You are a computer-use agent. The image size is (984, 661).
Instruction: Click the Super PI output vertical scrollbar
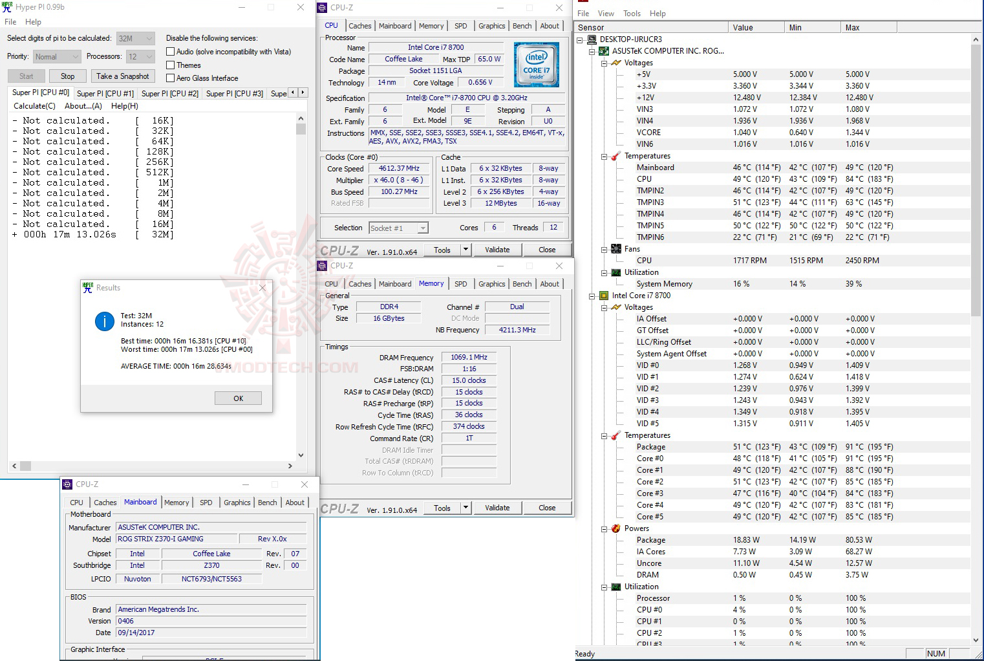[x=301, y=287]
